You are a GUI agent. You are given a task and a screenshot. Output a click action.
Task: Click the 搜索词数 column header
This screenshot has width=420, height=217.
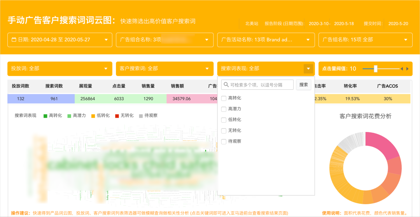coord(54,86)
